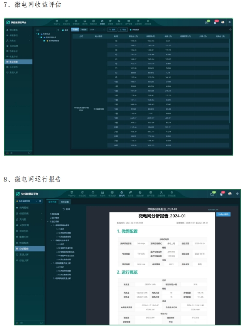Image resolution: width=242 pixels, height=327 pixels.
Task: Toggle 微网示例站点 checkbox in upper tree
Action: coord(41,37)
